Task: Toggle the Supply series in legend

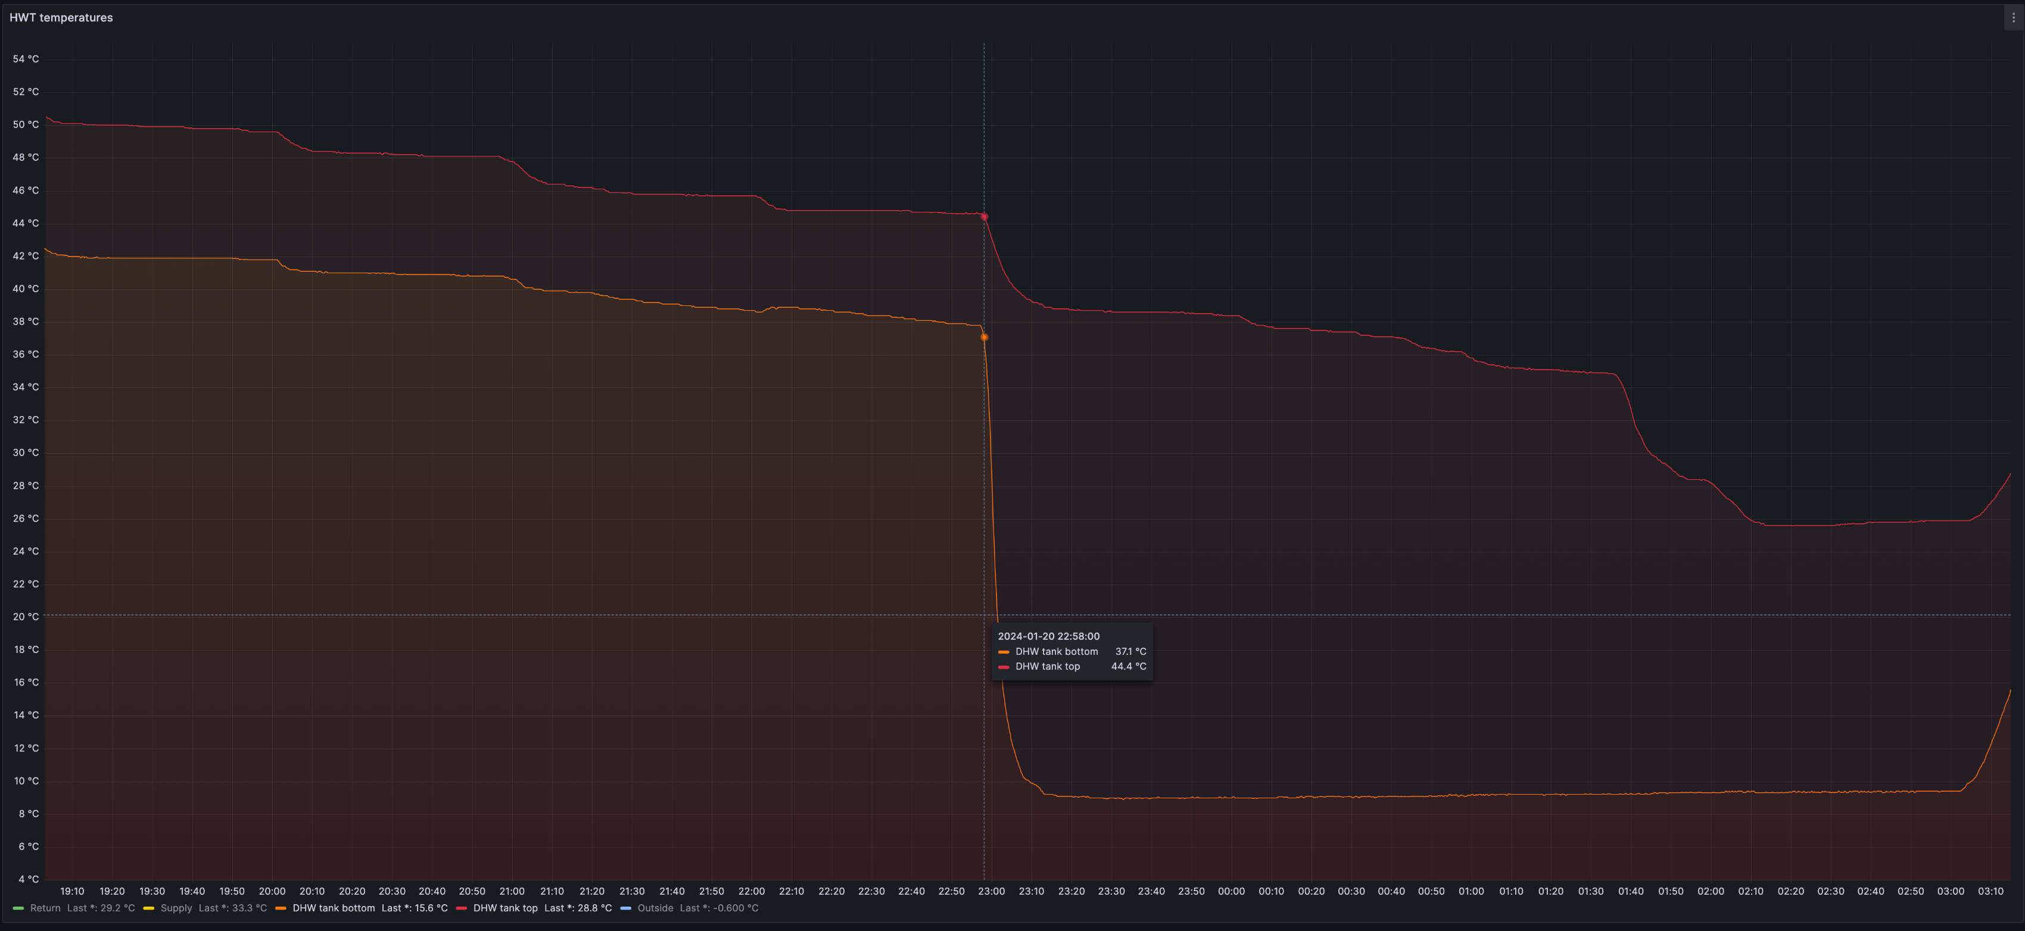Action: point(176,908)
